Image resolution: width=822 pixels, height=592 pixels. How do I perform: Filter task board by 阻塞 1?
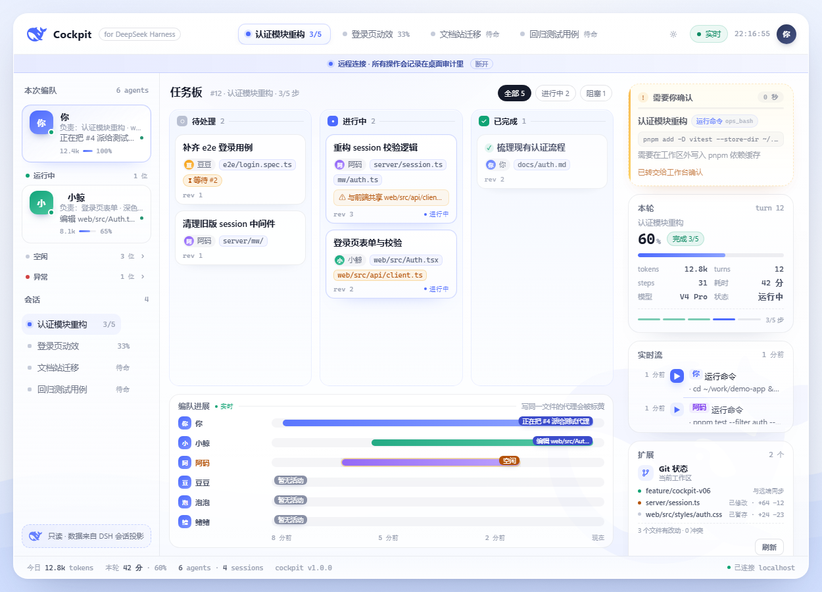596,93
